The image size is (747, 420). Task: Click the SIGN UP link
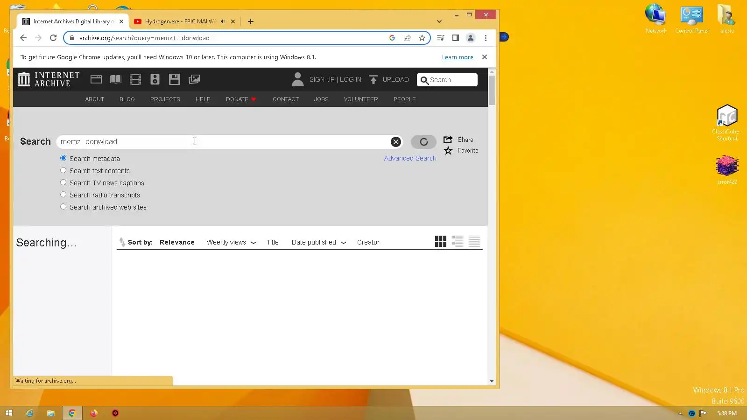(x=322, y=80)
